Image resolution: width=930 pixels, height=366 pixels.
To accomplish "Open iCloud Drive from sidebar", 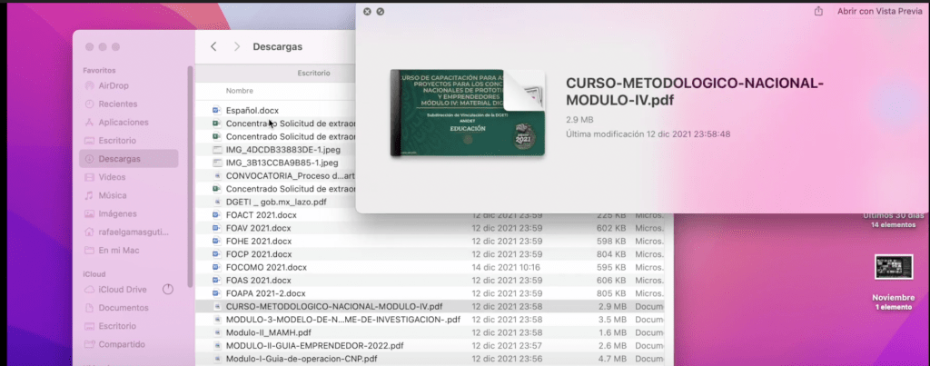I will (x=123, y=289).
